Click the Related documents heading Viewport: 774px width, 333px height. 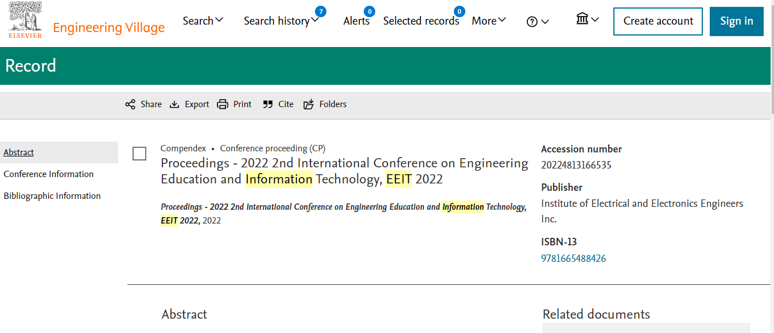[x=596, y=314]
